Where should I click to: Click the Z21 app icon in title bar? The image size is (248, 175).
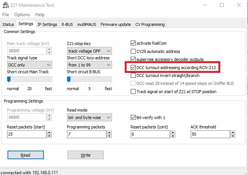[6, 5]
